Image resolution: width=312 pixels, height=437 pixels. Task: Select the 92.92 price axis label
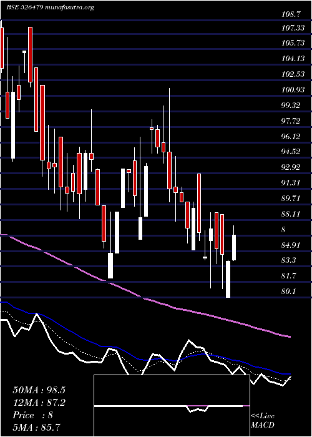click(x=291, y=167)
